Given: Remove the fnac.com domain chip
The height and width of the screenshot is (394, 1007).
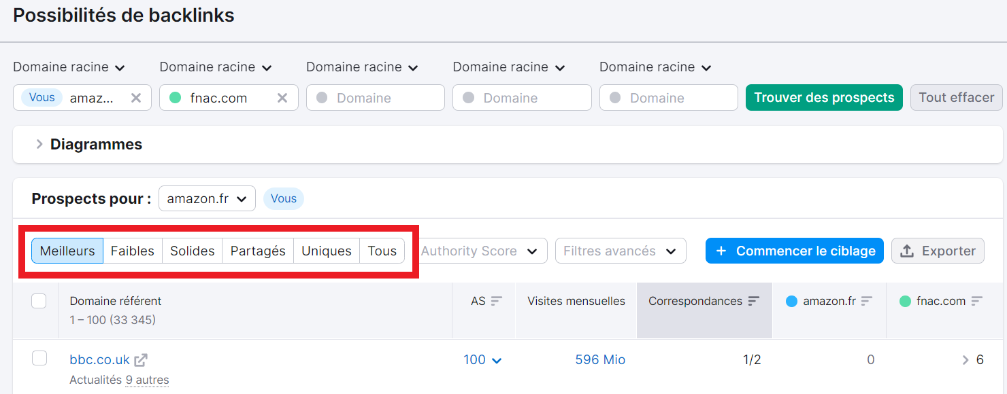Looking at the screenshot, I should point(282,97).
